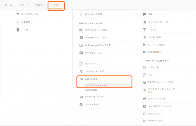This screenshot has height=126, width=196.
Task: Click the funnel icon beside すべてのフィルタ
Action: tap(18, 14)
